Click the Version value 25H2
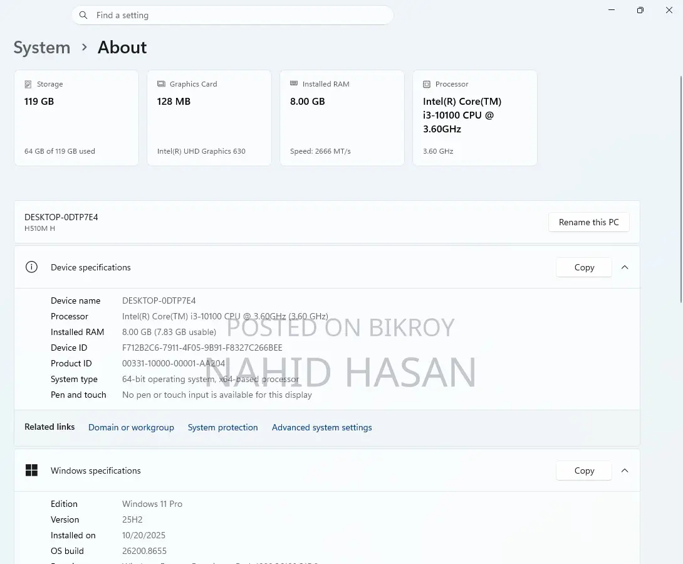The height and width of the screenshot is (564, 683). coord(132,519)
